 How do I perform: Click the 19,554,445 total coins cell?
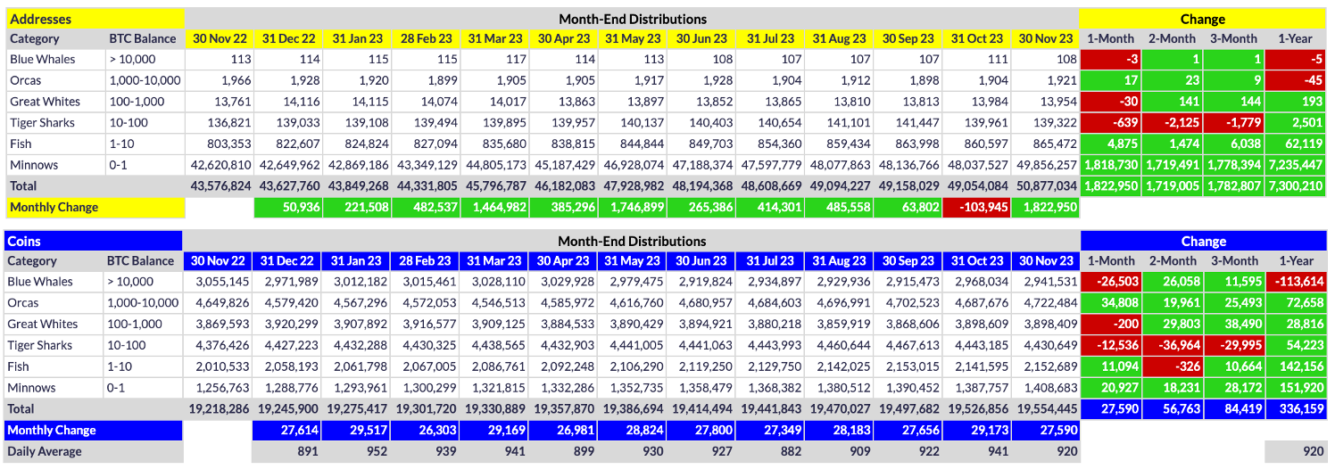click(1045, 408)
